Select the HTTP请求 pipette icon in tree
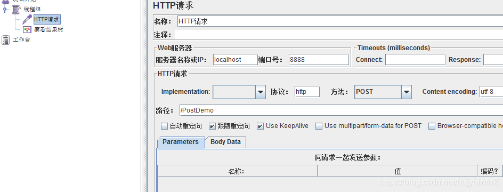 point(27,20)
